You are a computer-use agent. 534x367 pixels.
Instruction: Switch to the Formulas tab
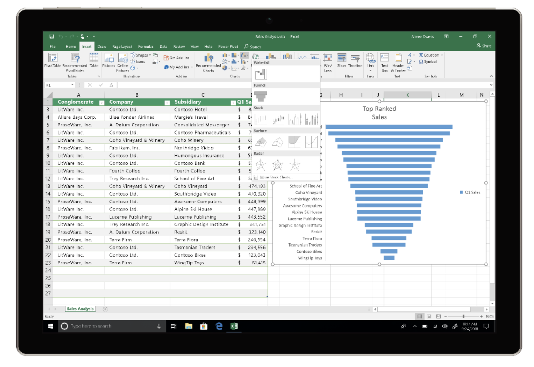tap(146, 46)
